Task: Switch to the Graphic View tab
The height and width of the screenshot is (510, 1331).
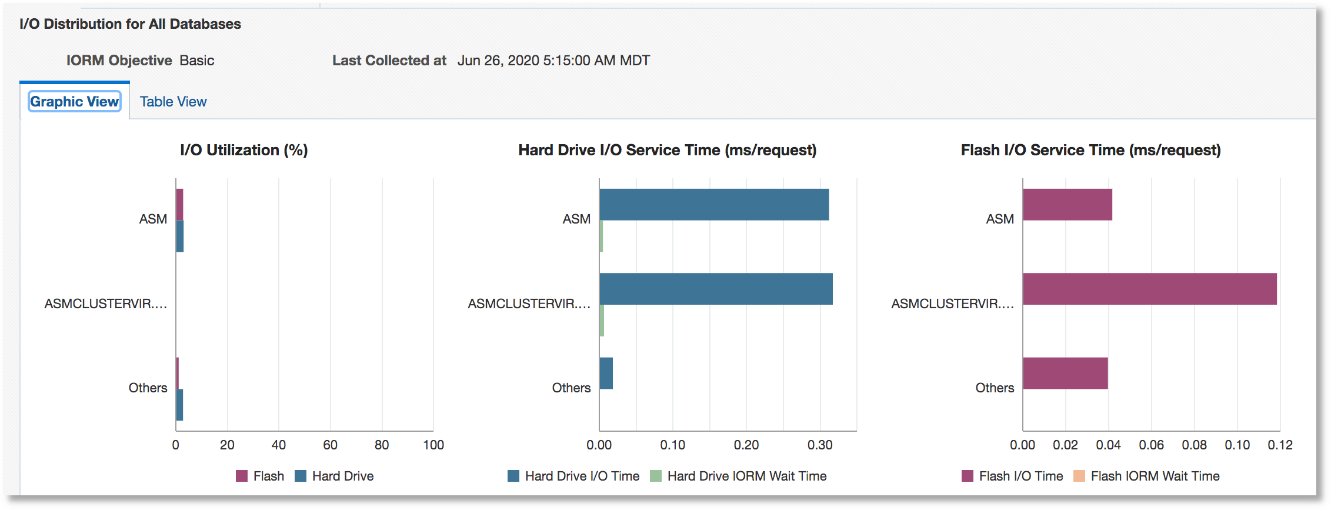Action: click(75, 102)
